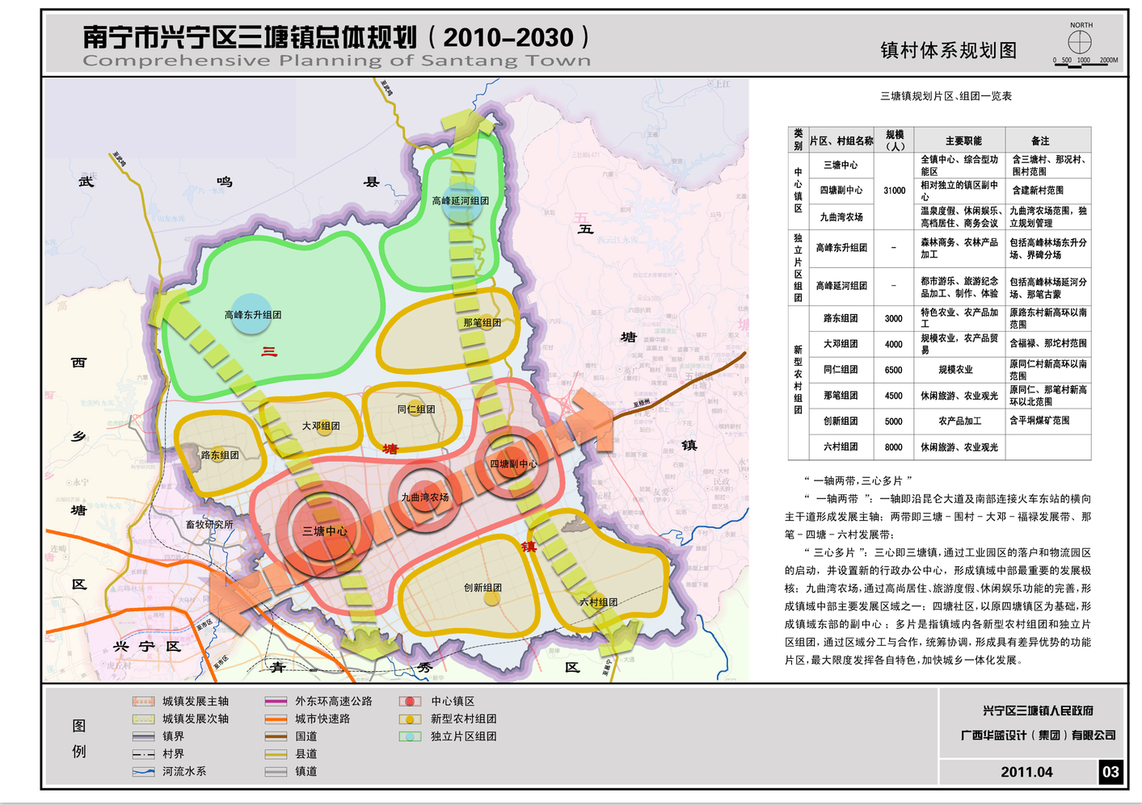Click the 创新组团 label on the map
The width and height of the screenshot is (1142, 805).
(483, 588)
